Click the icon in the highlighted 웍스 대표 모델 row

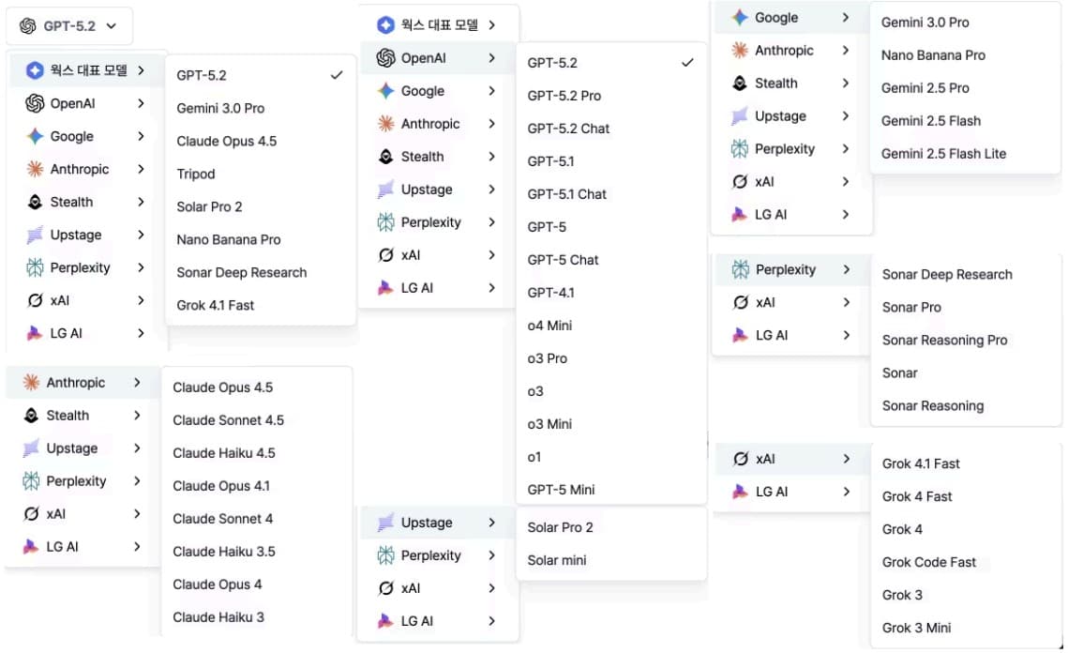(35, 70)
